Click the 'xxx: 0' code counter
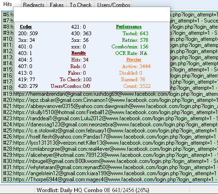This screenshot has width=218, height=194. pos(78,47)
